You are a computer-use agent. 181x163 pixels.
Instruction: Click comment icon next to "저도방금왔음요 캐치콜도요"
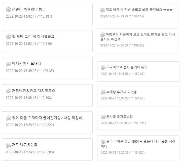tap(9, 91)
